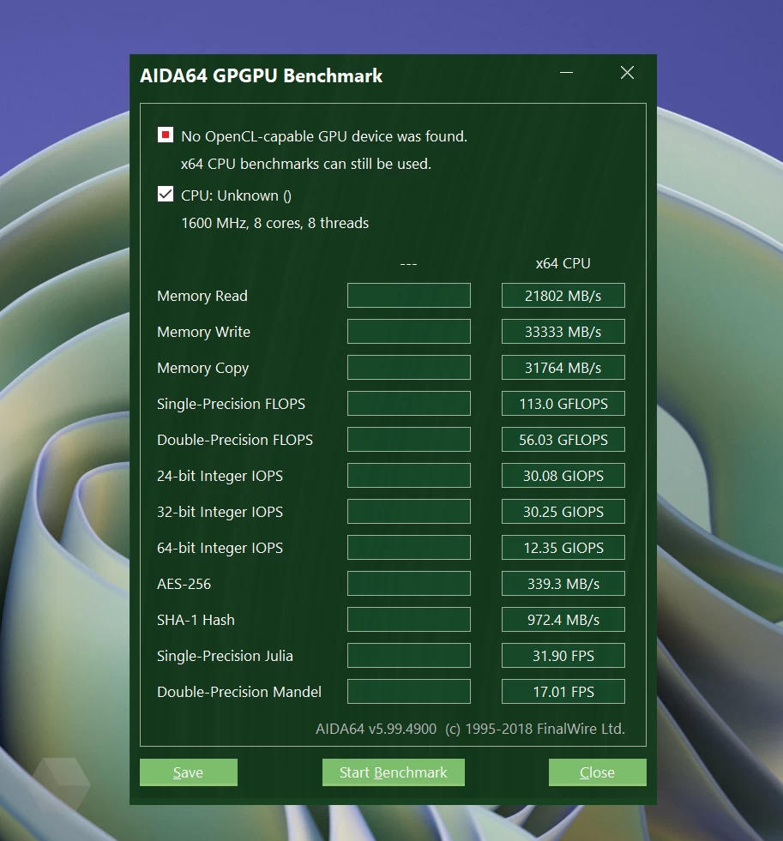Click the Double-Precision Mandel 17.01 FPS result
Image resolution: width=783 pixels, height=841 pixels.
tap(563, 692)
